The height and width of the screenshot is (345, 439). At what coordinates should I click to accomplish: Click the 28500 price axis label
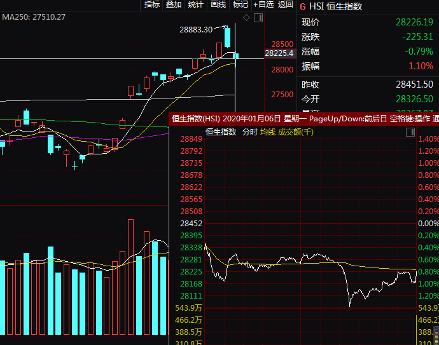[x=282, y=44]
